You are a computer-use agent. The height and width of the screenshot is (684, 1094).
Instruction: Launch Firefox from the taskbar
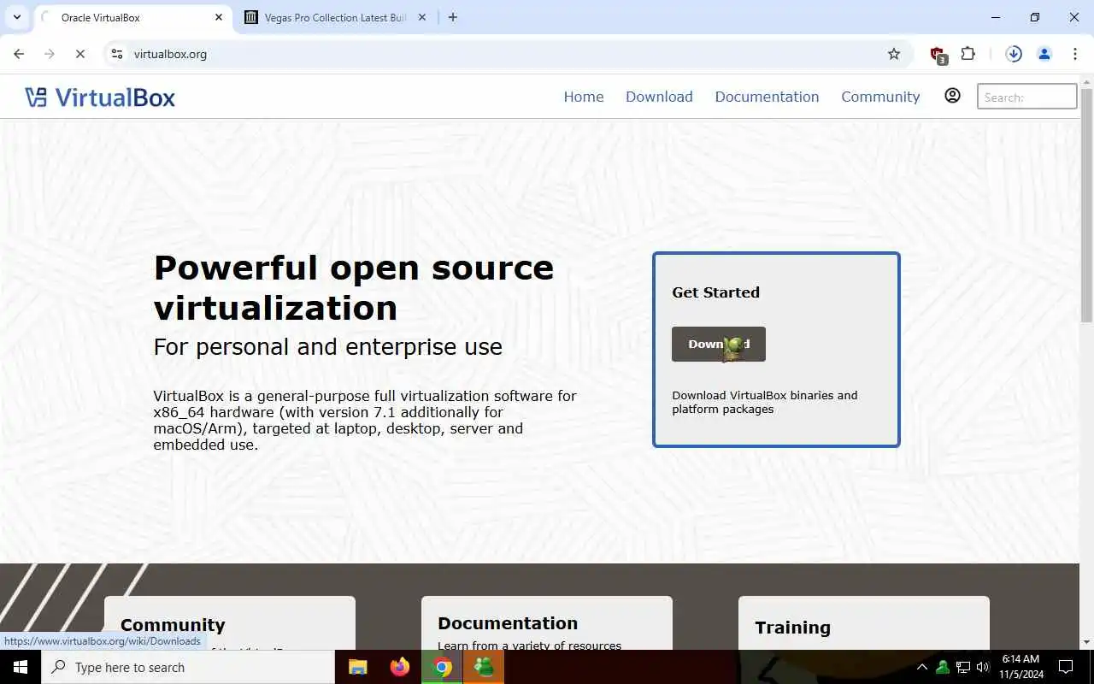point(400,667)
